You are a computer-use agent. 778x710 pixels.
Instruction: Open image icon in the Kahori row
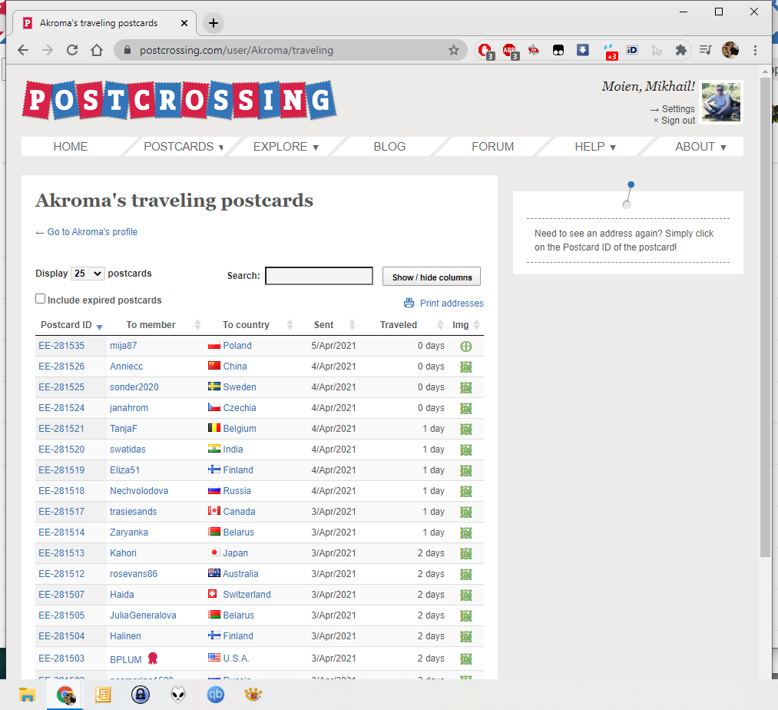click(466, 554)
